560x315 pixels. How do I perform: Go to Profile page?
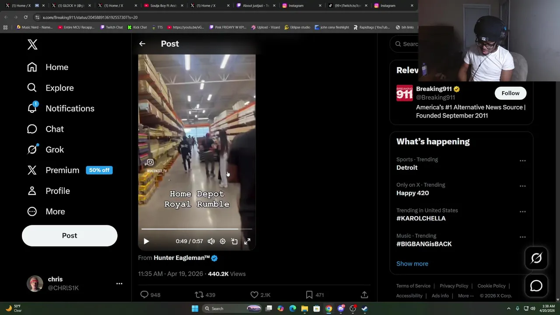coord(49,191)
